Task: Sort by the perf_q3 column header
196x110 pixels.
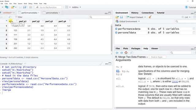Action: click(x=51, y=21)
